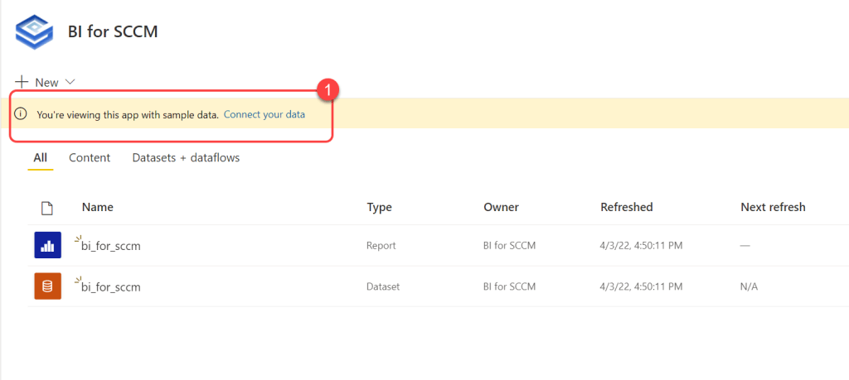Screen dimensions: 849x380
Task: Open the bi_for_sccm dataset
Action: pyautogui.click(x=111, y=287)
